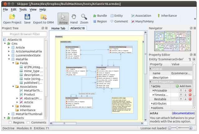The image size is (199, 134).
Task: Expand the attributes property group
Action: click(152, 103)
